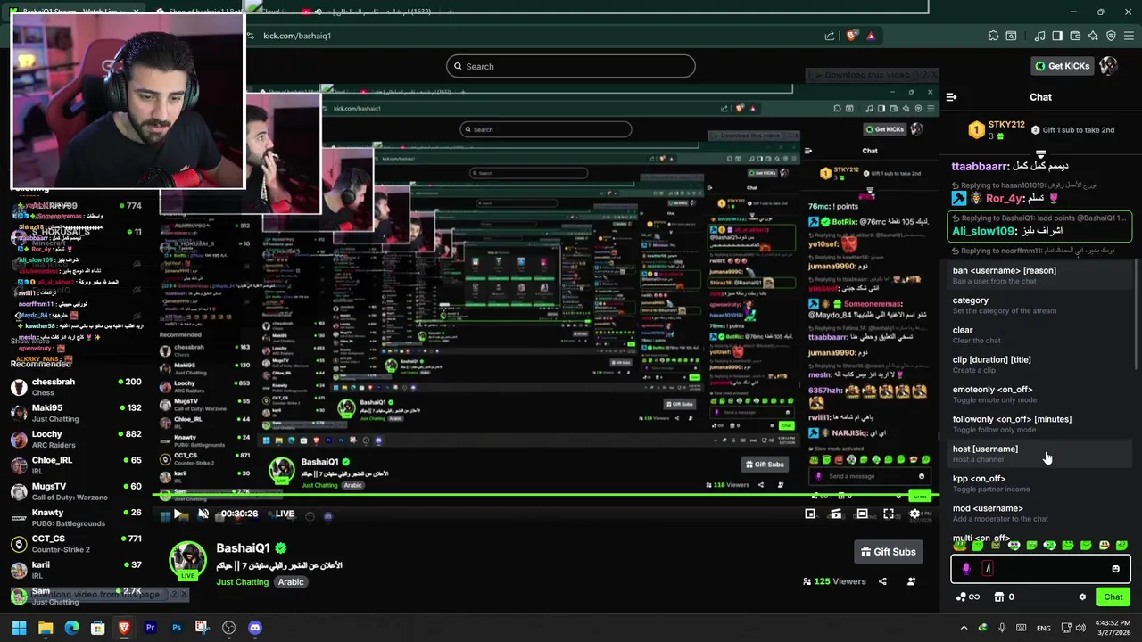Toggle the browser sidebar panel icon
Screen dimensions: 1142x642
1057,36
